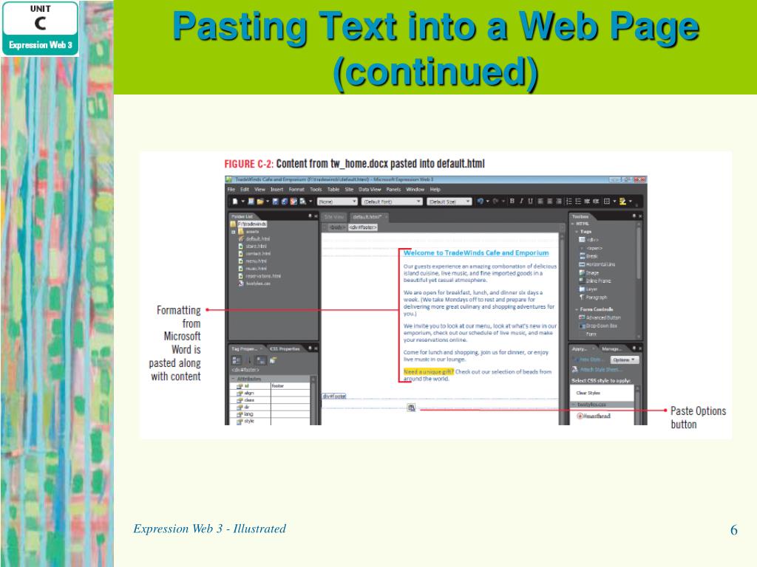Select store.html in Folder List
The height and width of the screenshot is (567, 757).
[256, 247]
